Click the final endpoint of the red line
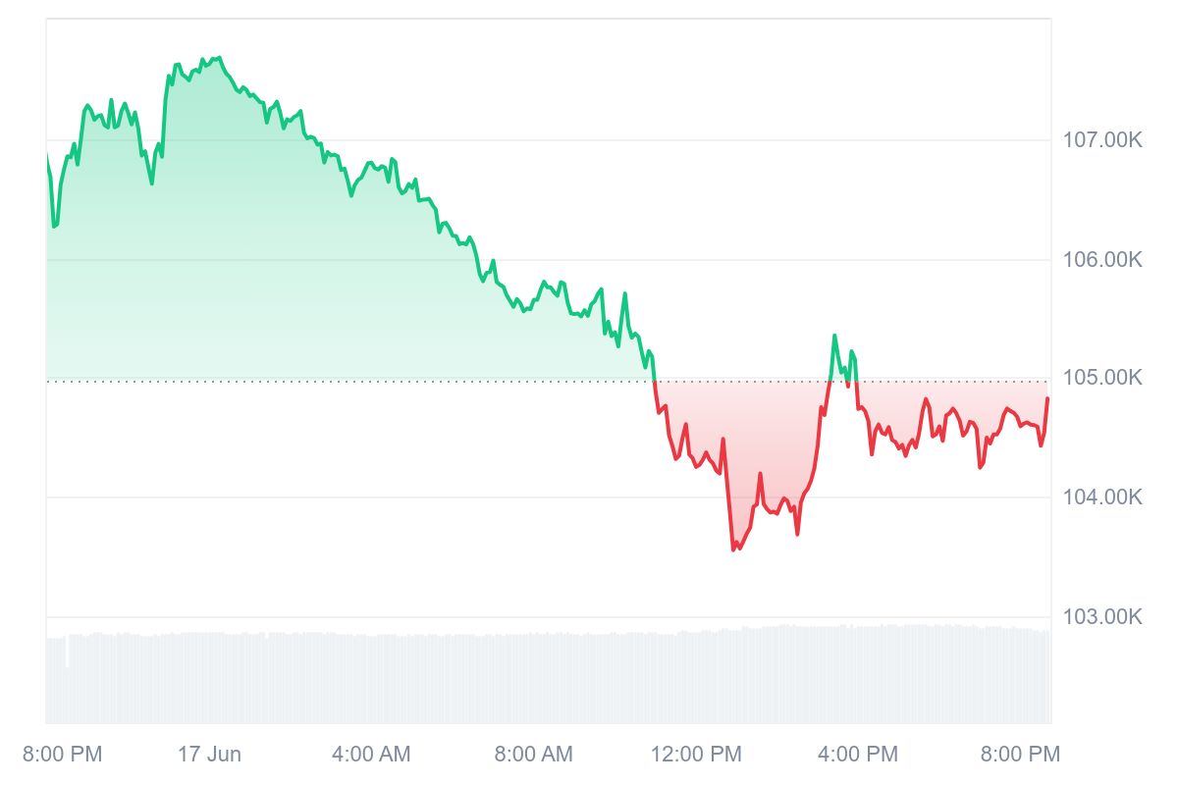This screenshot has width=1178, height=785. point(1047,398)
